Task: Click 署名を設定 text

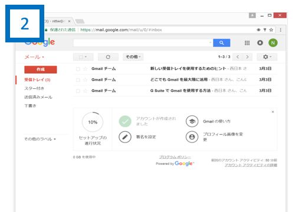Action: point(146,137)
